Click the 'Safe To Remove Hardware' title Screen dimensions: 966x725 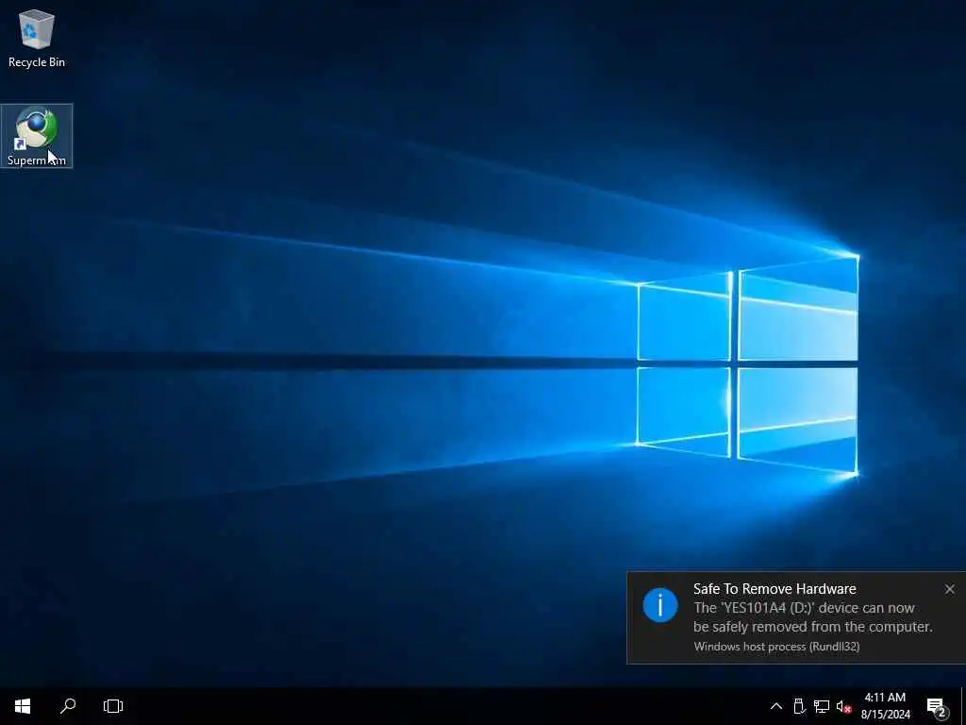(x=774, y=589)
